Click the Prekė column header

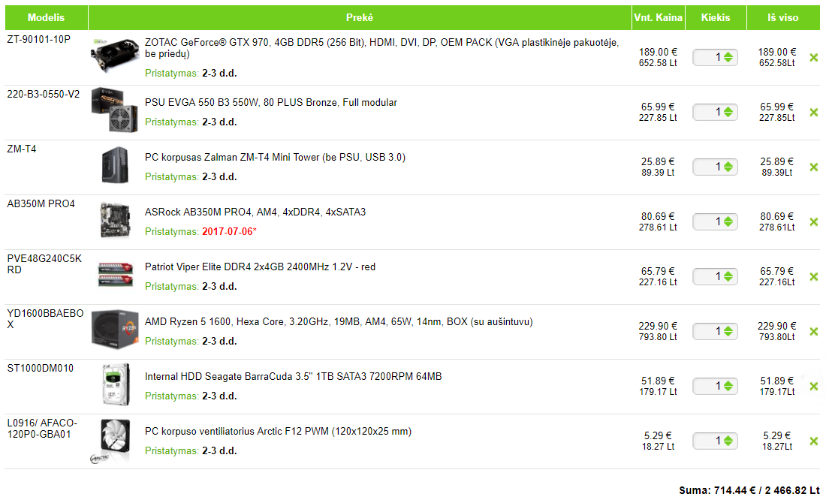pyautogui.click(x=360, y=17)
